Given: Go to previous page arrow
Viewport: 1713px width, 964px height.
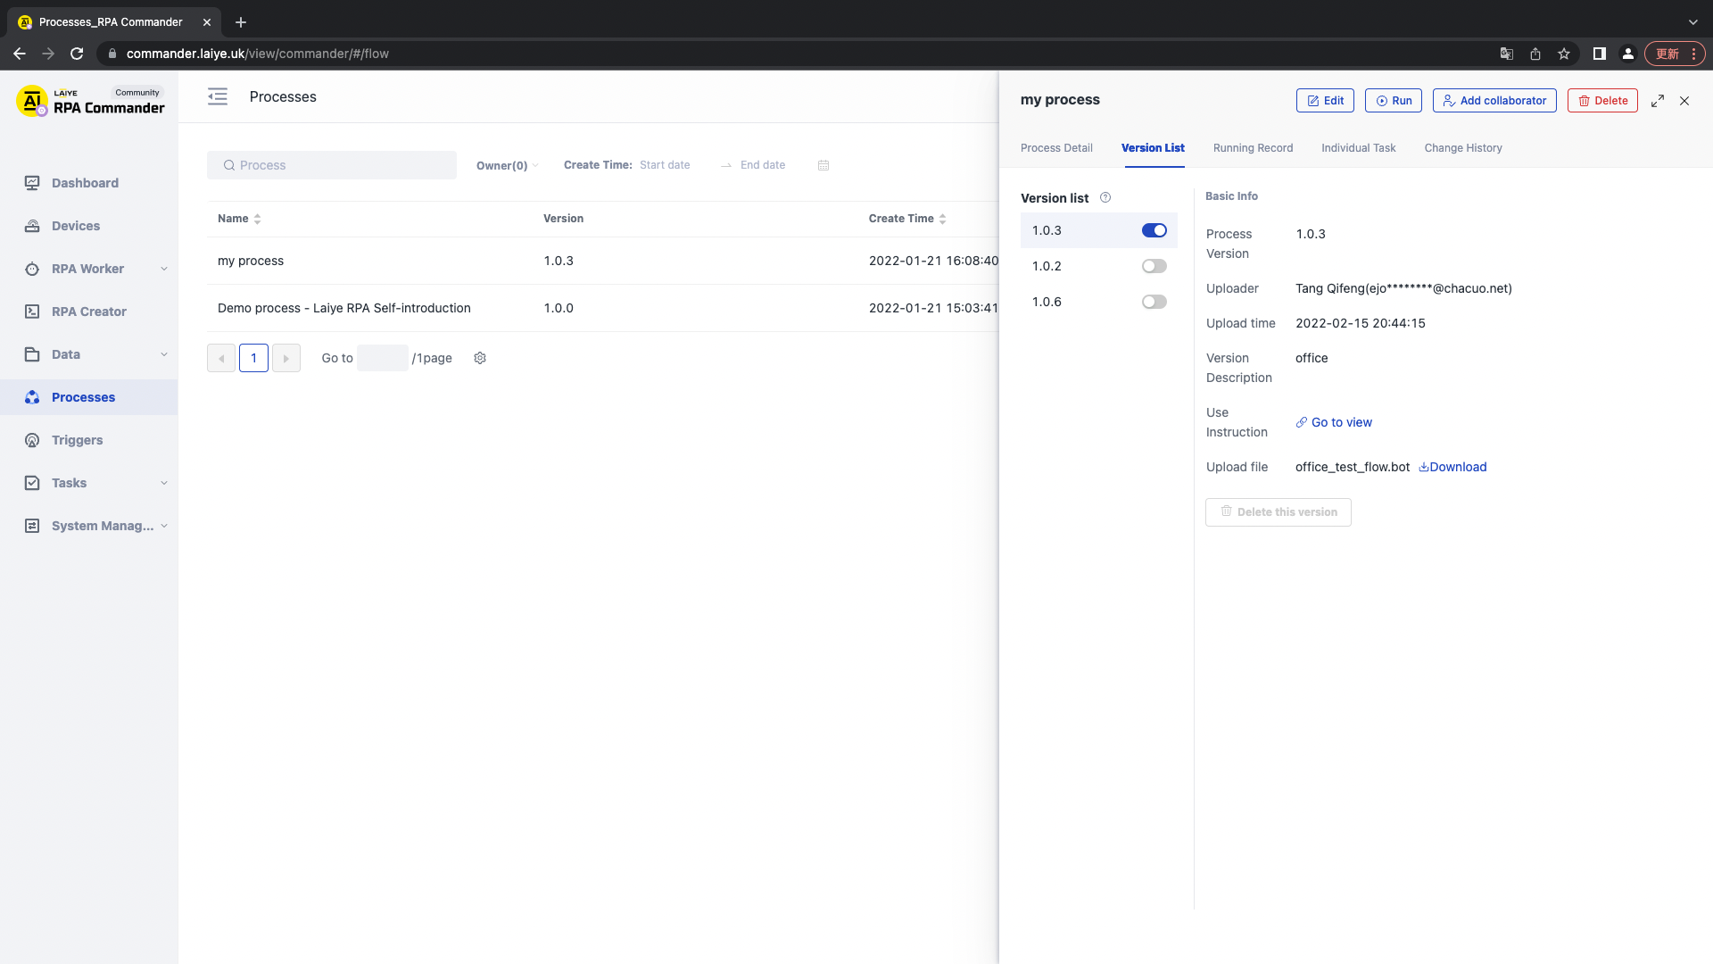Looking at the screenshot, I should pyautogui.click(x=221, y=358).
